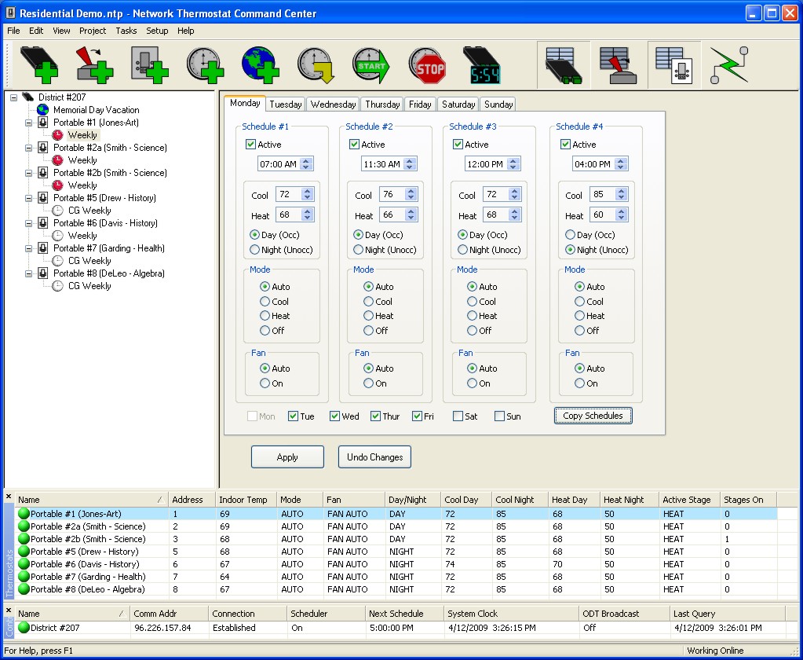Click the thermostat with green plus icon

149,66
